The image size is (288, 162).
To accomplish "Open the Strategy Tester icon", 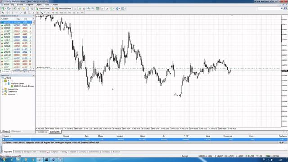I will pyautogui.click(x=32, y=9).
